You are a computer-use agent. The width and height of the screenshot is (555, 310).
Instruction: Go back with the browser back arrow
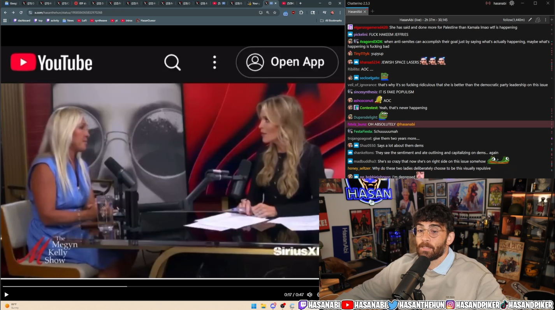click(5, 12)
